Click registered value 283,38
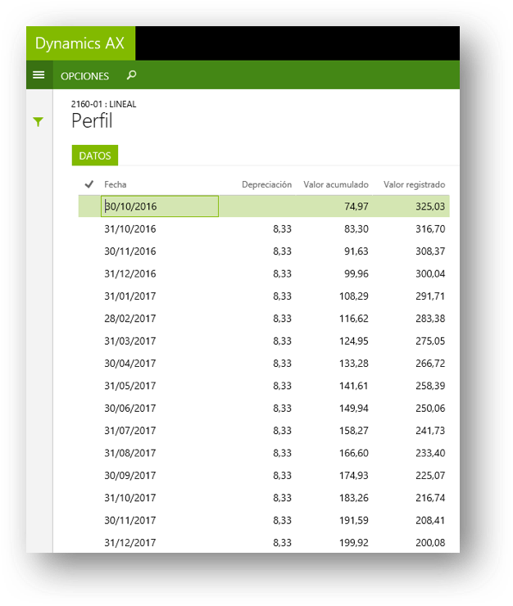 pyautogui.click(x=430, y=319)
